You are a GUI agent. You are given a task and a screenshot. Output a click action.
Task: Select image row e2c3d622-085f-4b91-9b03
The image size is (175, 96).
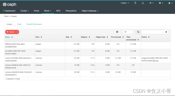tap(88, 52)
